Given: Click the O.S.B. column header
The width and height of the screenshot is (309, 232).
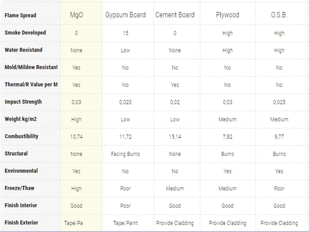Looking at the screenshot, I should (x=279, y=15).
